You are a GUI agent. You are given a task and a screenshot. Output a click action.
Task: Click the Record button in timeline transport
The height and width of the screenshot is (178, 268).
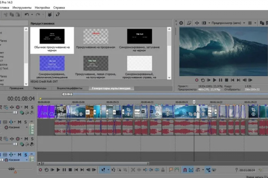[x=40, y=170]
